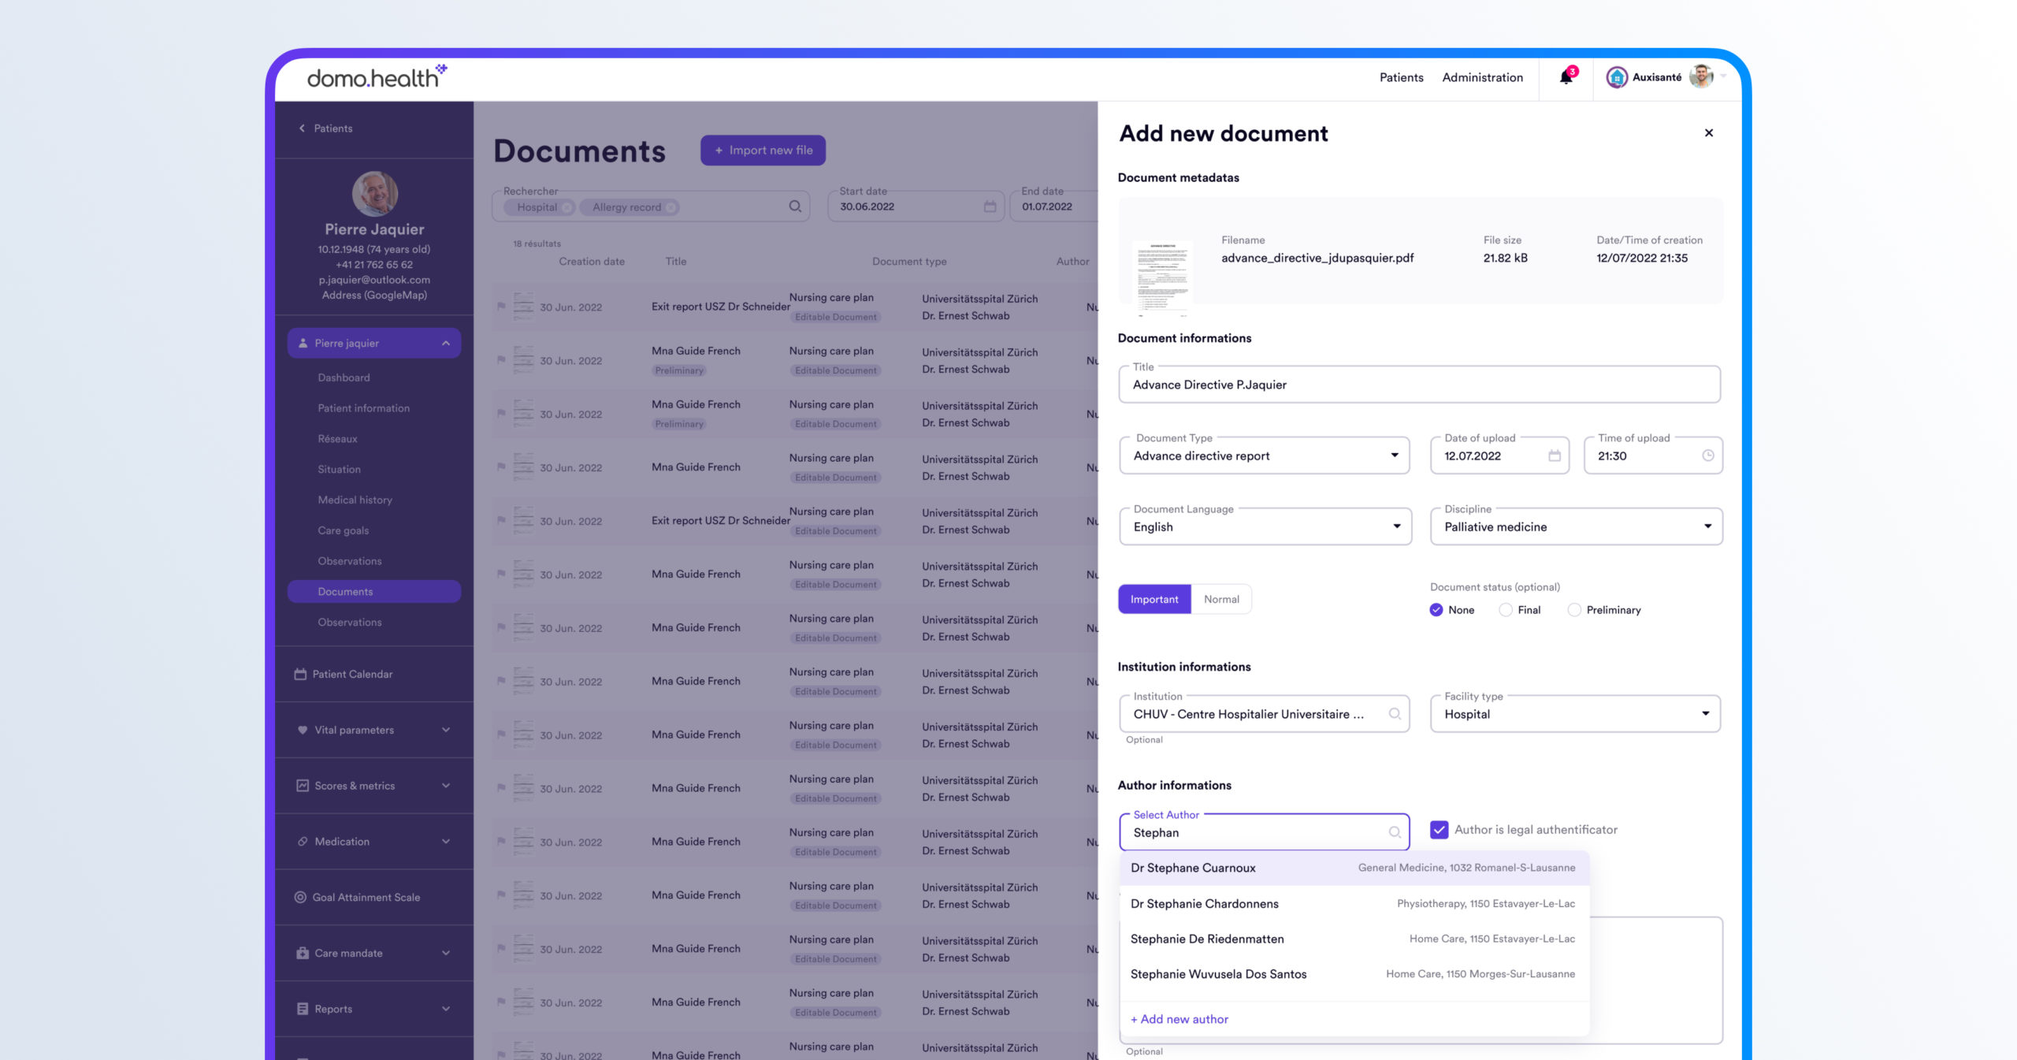Click the clock icon in Time of upload
The image size is (2017, 1060).
pos(1707,456)
